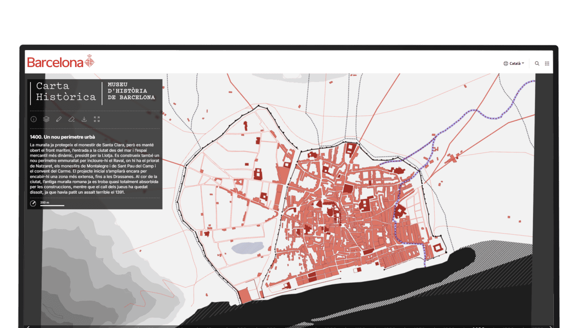Open the search magnifier icon
The width and height of the screenshot is (583, 328).
click(537, 64)
